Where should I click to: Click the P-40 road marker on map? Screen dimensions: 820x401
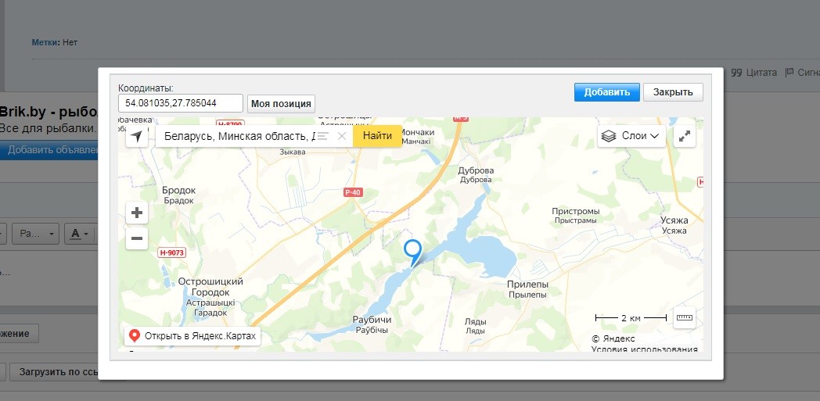tap(353, 192)
